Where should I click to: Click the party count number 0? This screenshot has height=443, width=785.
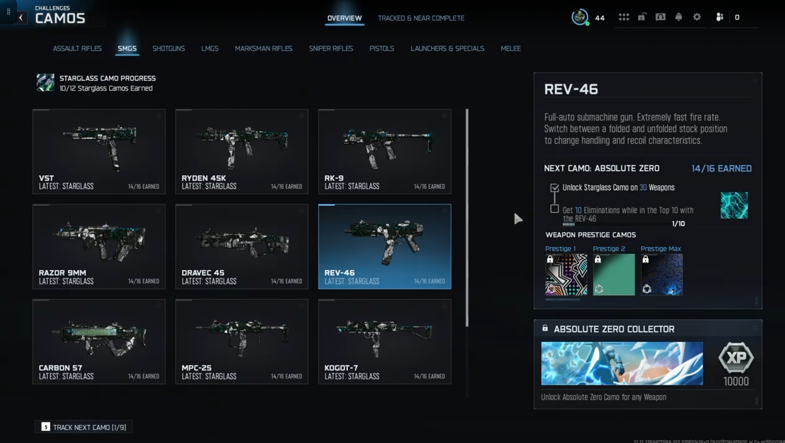point(737,17)
